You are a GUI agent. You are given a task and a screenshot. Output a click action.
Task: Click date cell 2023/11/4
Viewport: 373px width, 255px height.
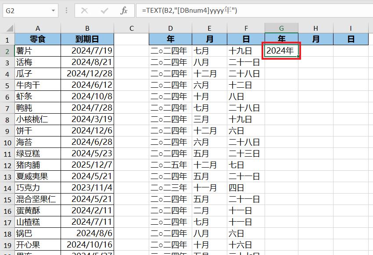coord(87,188)
